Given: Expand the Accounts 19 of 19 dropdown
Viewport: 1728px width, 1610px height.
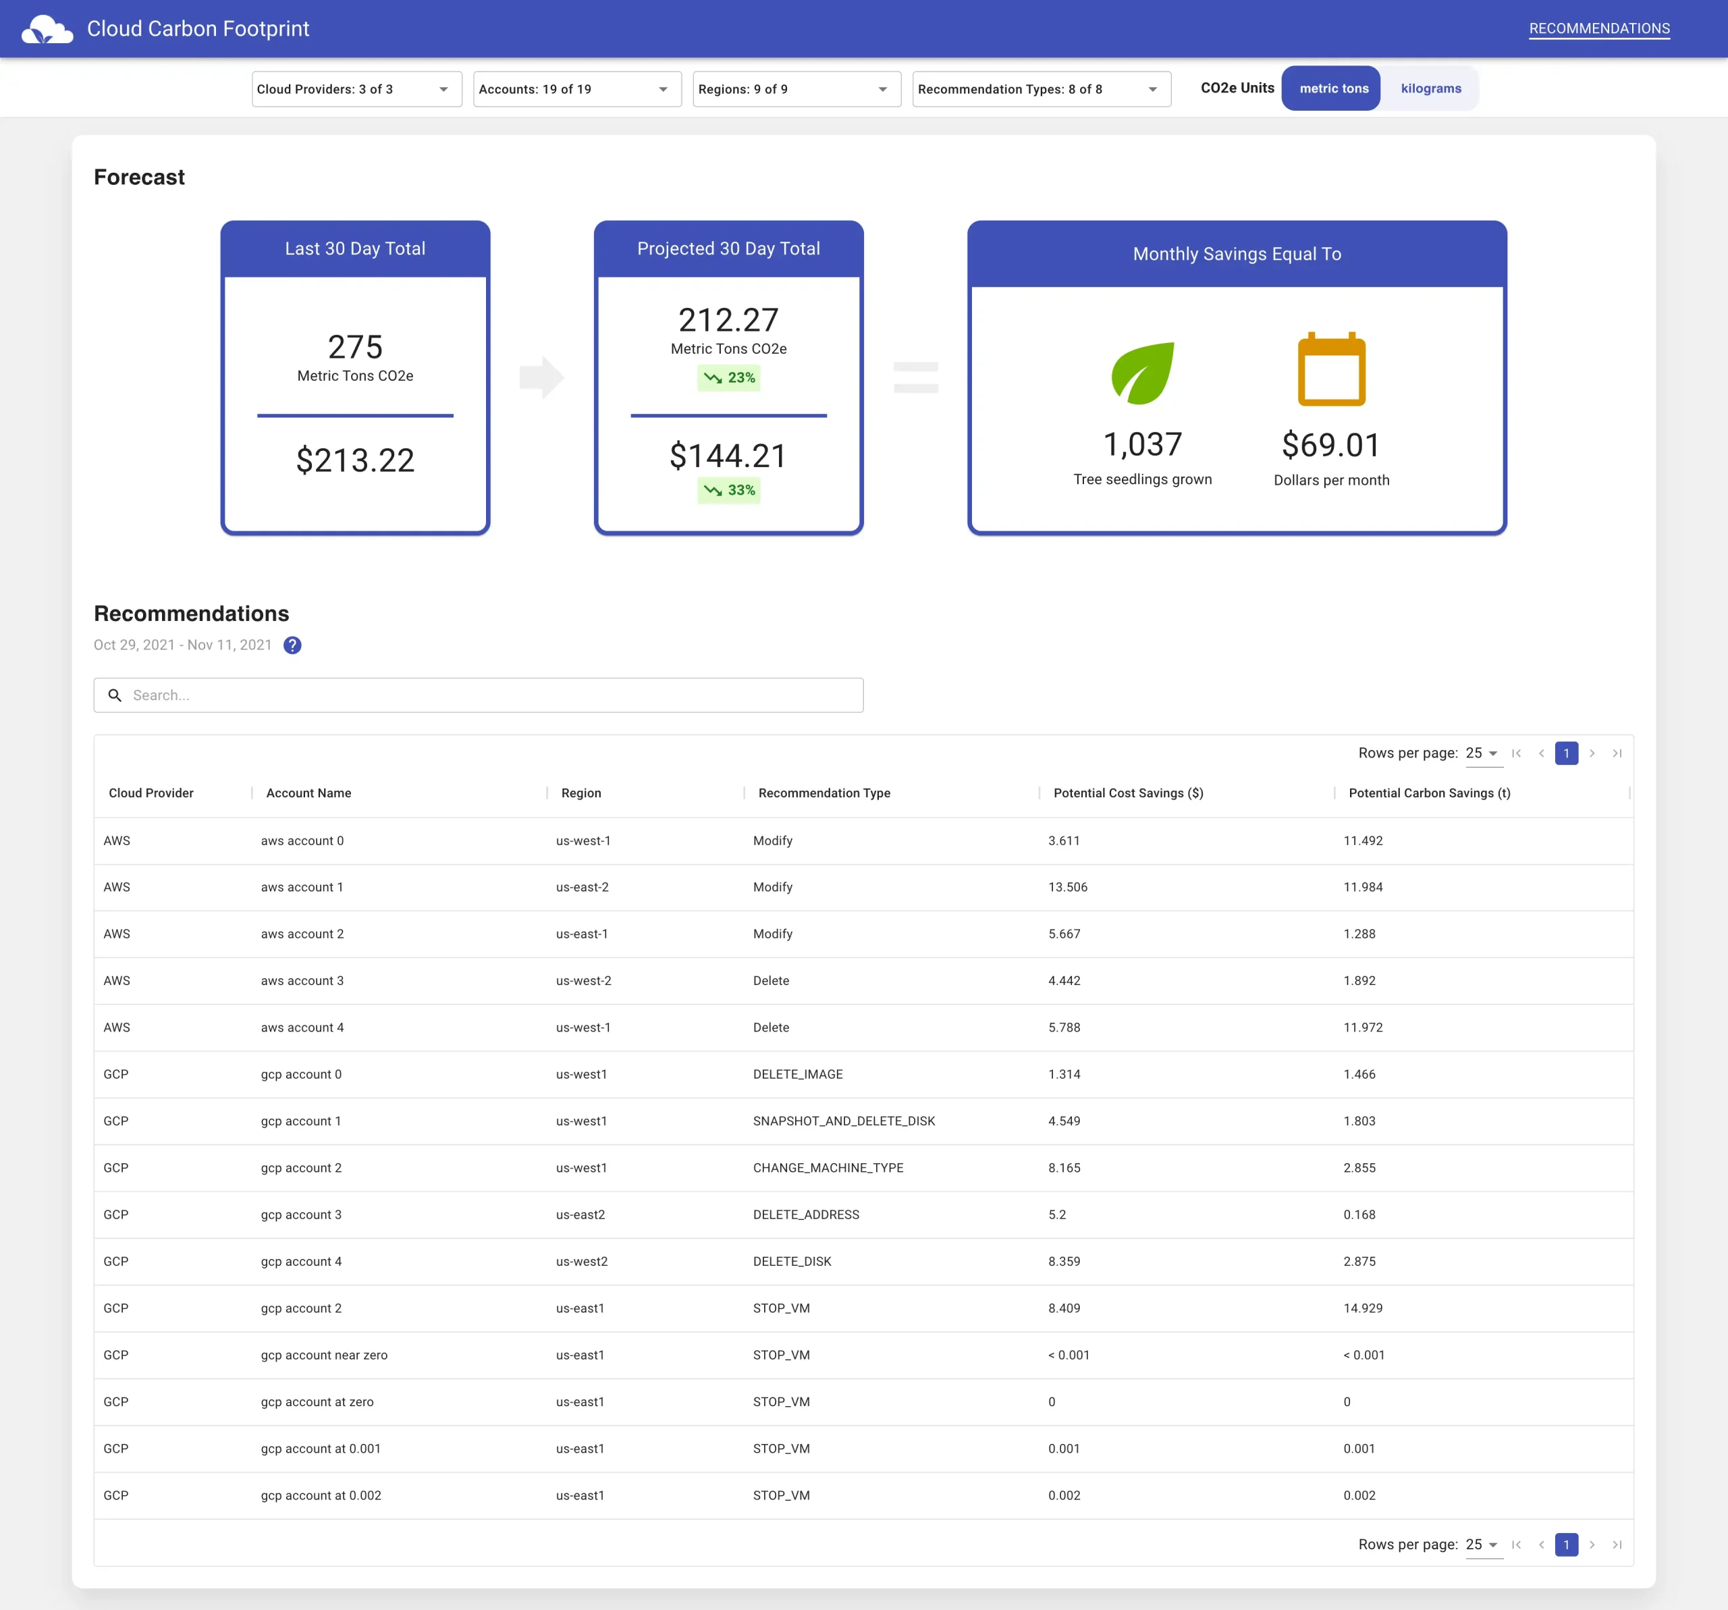Looking at the screenshot, I should tap(576, 90).
